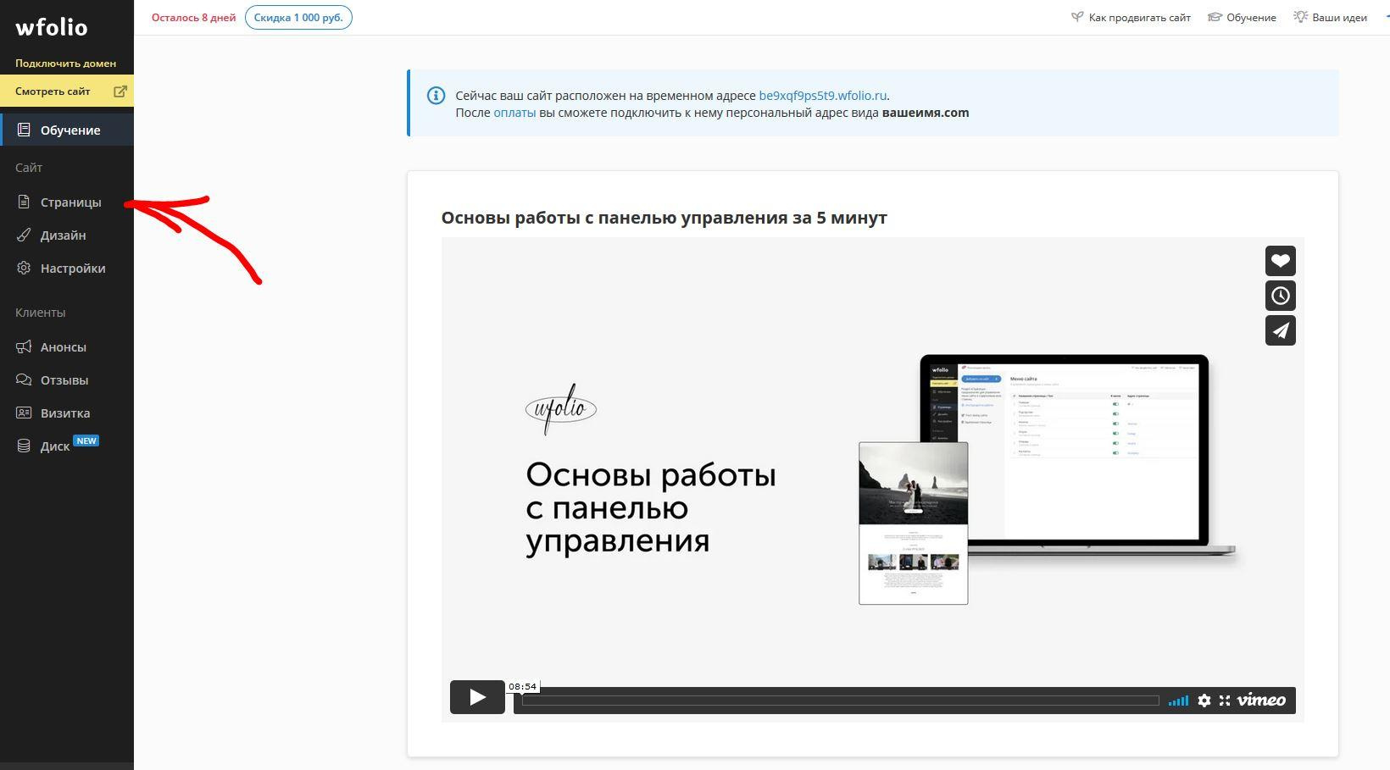Toggle Watch Later with the clock button
Image resolution: width=1390 pixels, height=770 pixels.
click(x=1280, y=295)
